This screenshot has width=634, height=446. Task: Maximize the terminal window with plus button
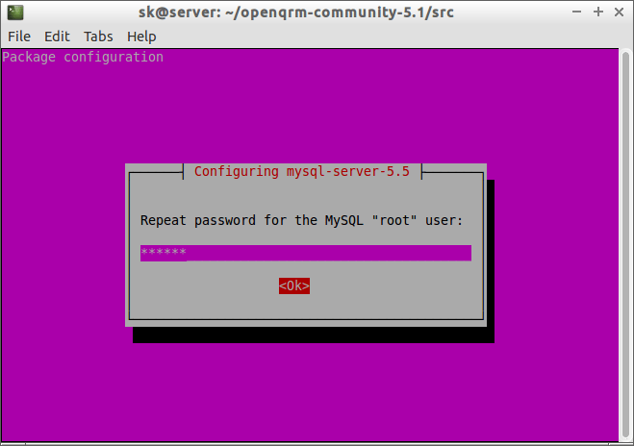click(597, 12)
